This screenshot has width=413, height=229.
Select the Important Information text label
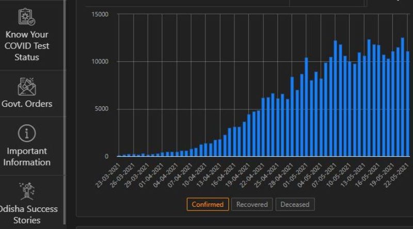(x=26, y=156)
